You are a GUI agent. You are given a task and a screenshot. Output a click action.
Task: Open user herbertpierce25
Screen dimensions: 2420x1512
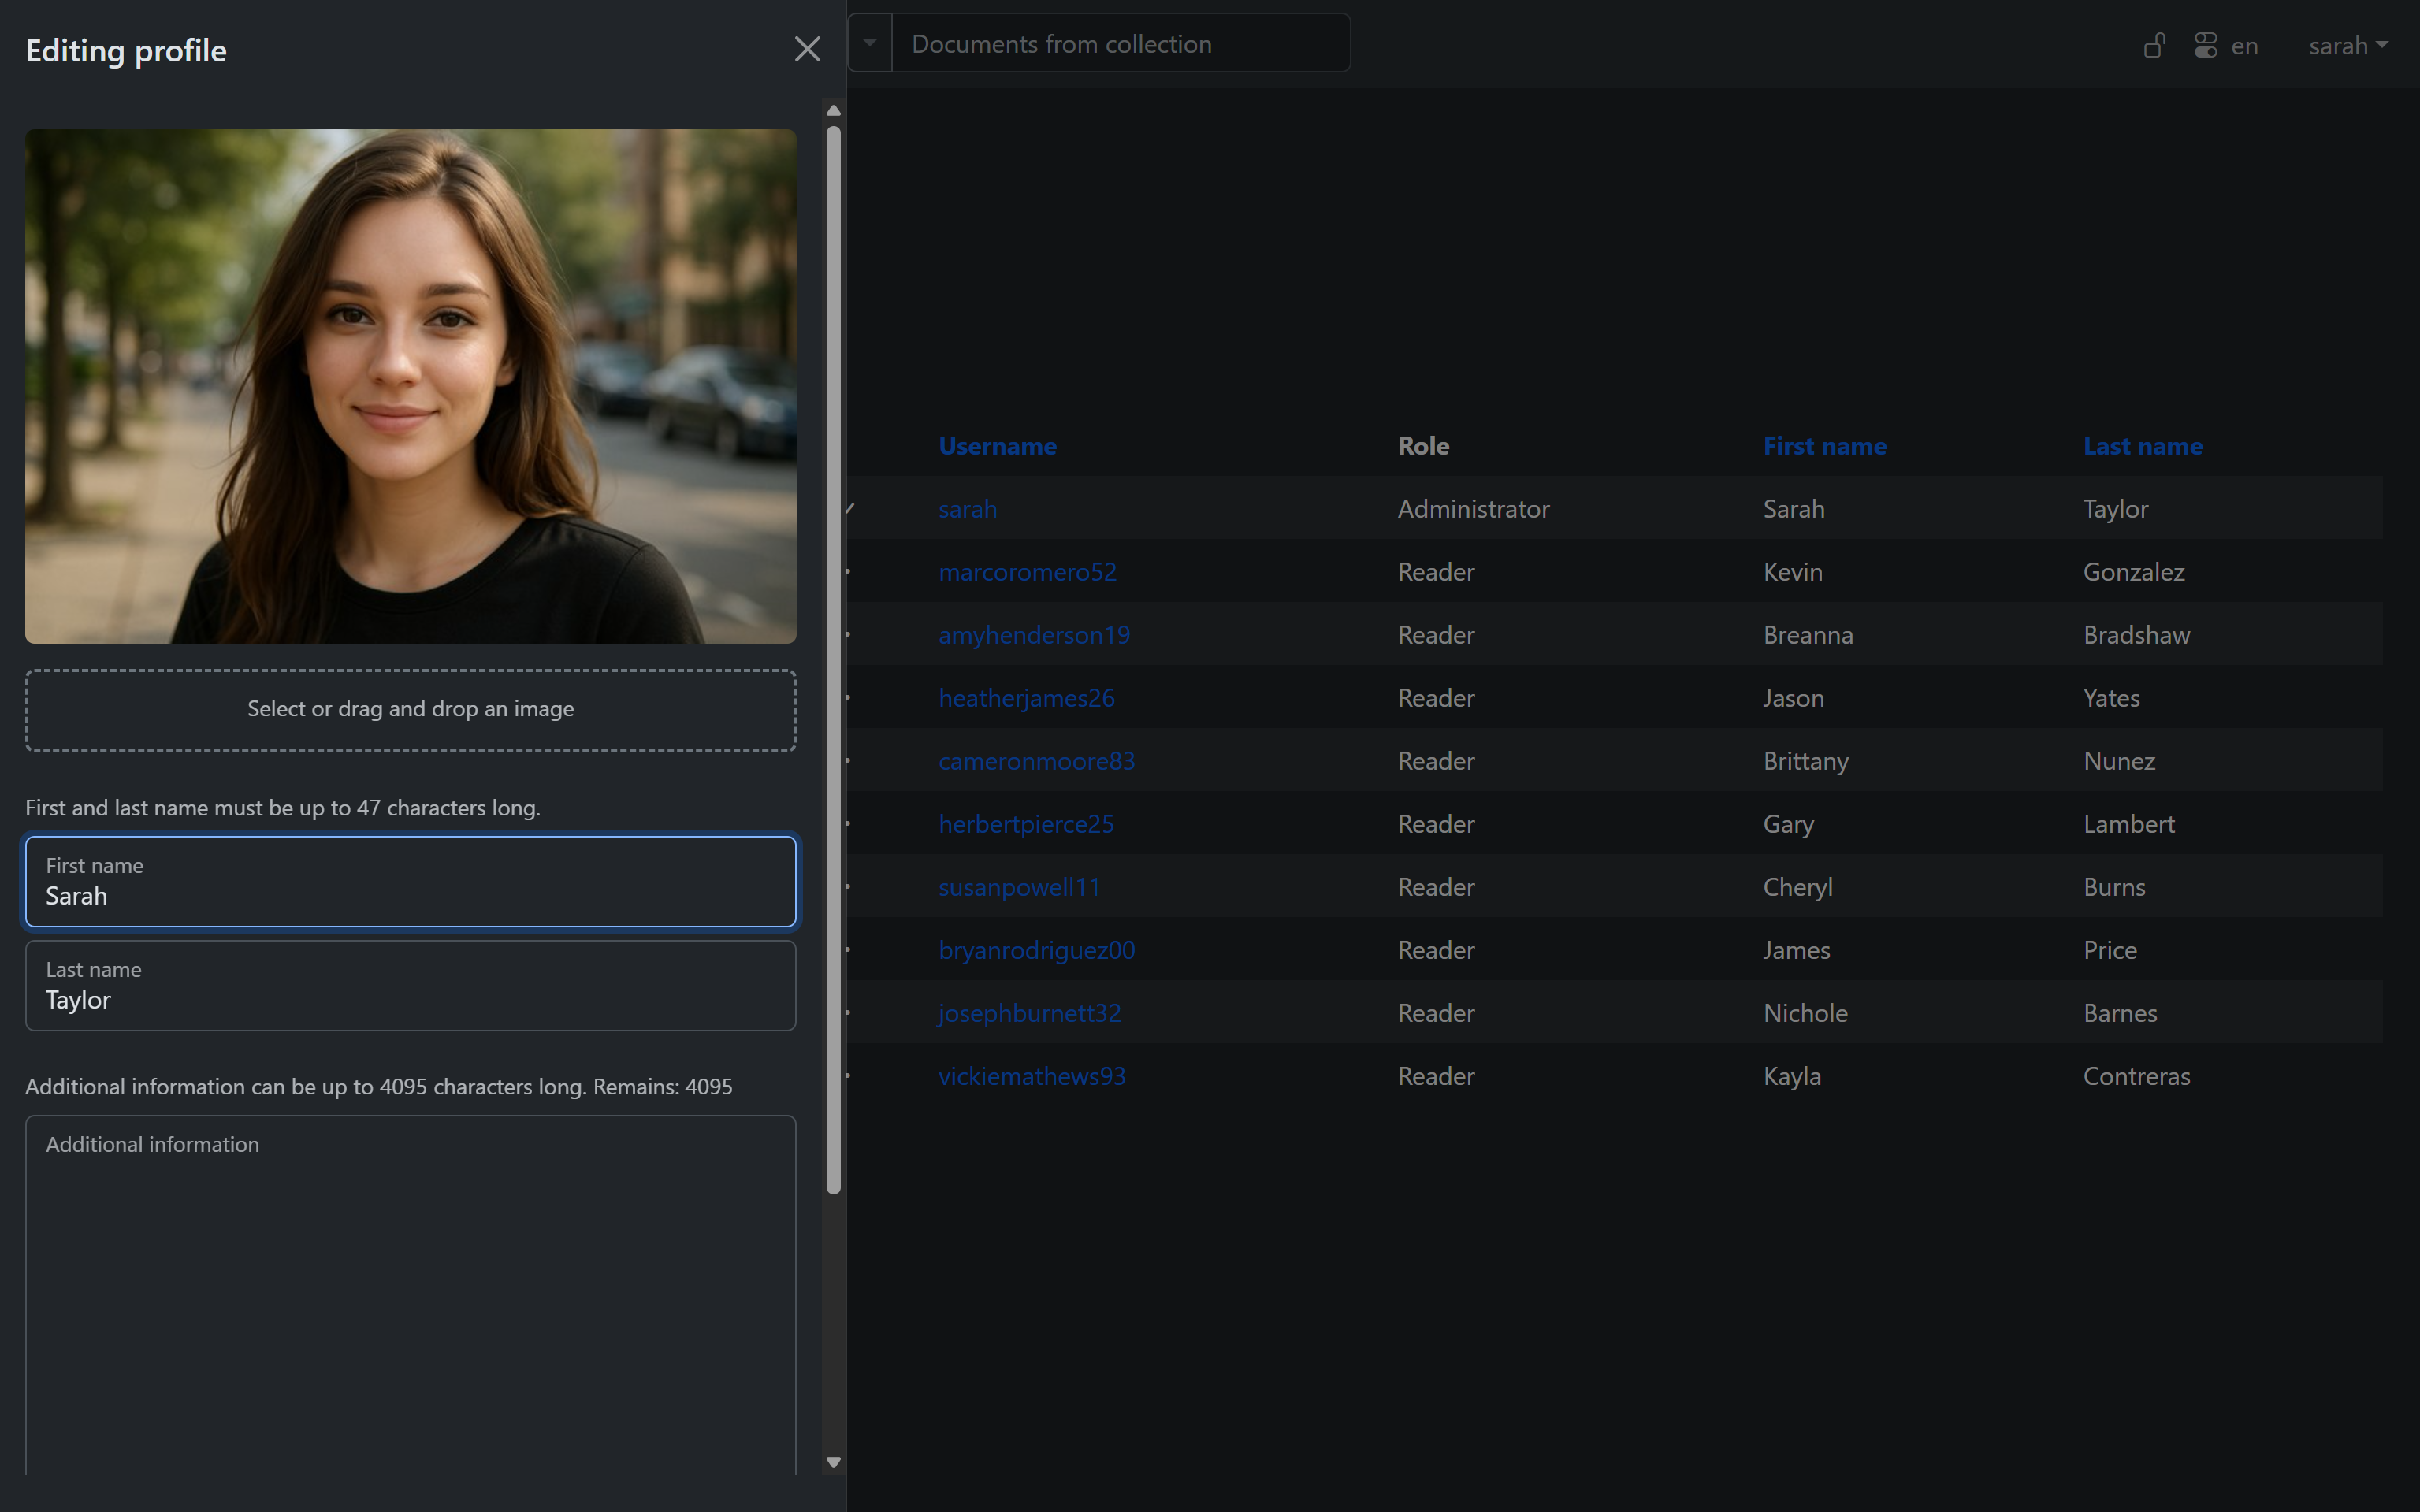1026,824
